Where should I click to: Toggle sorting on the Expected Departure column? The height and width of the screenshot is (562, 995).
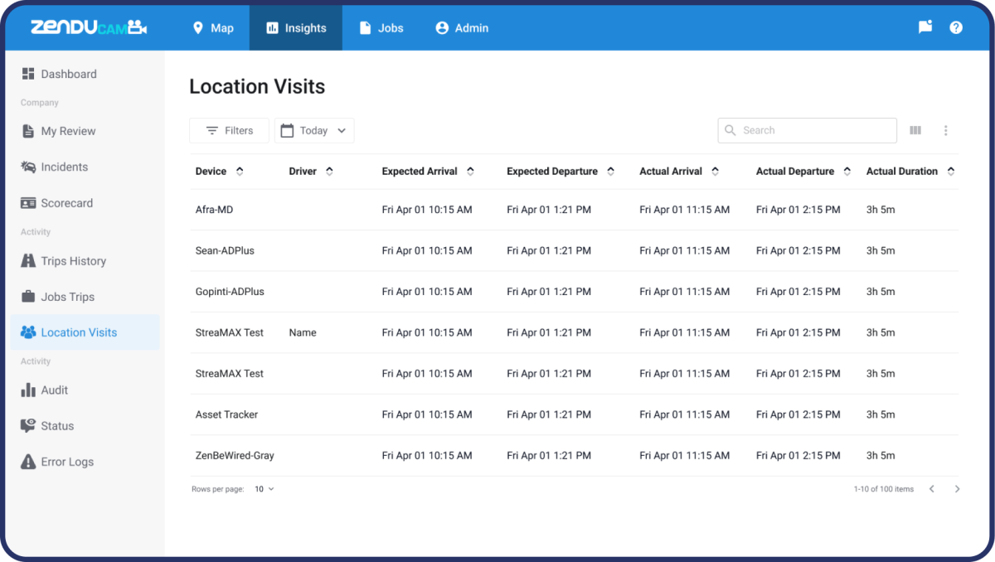tap(611, 171)
